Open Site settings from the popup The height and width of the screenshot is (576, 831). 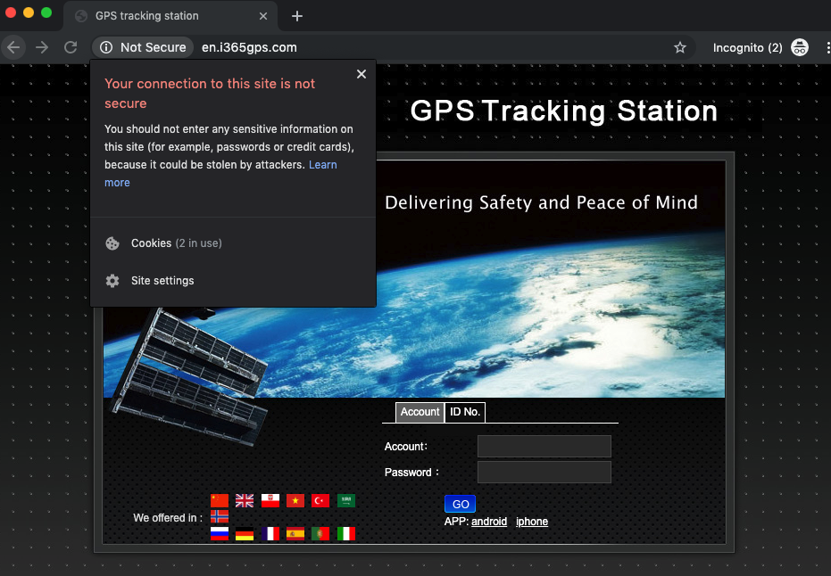[162, 281]
